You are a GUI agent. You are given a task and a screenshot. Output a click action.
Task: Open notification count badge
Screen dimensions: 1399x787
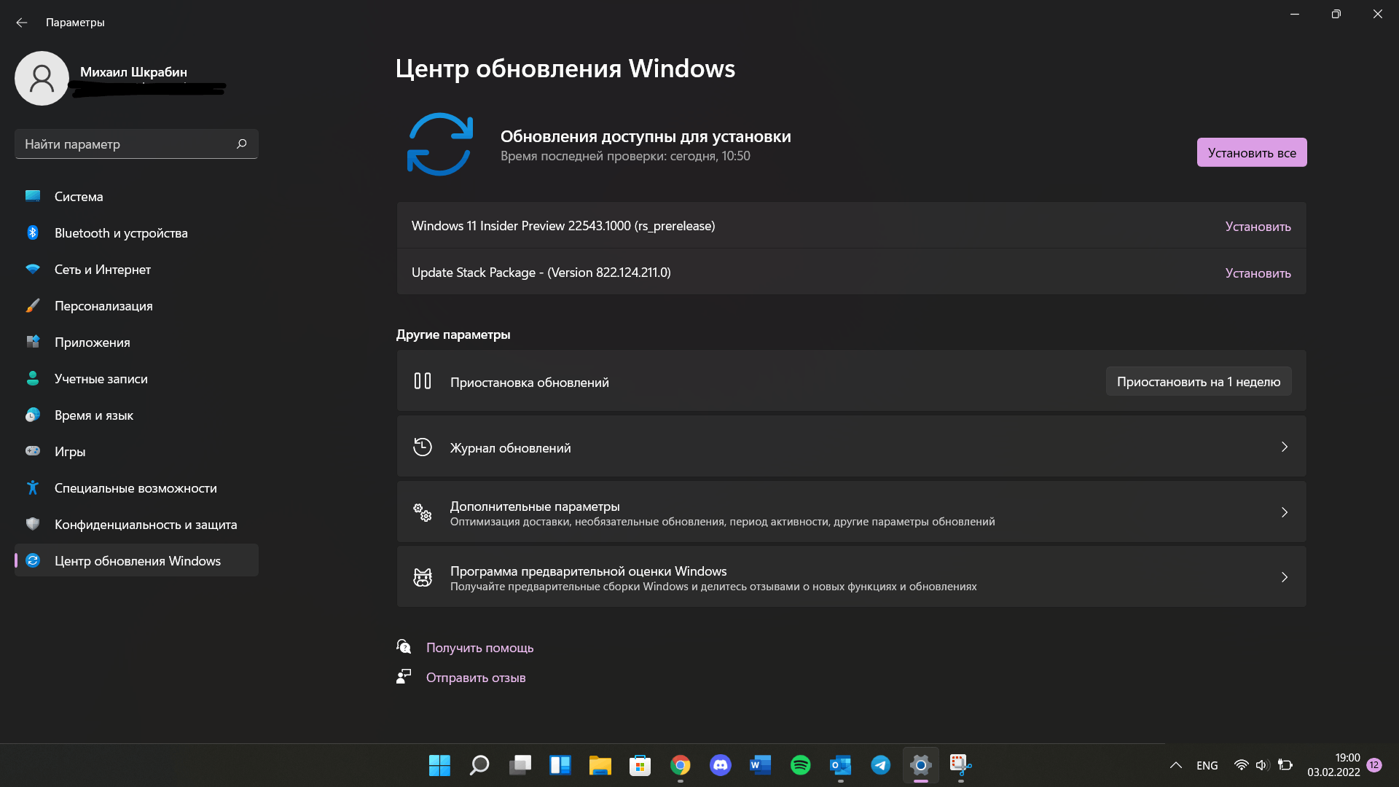pos(1374,764)
